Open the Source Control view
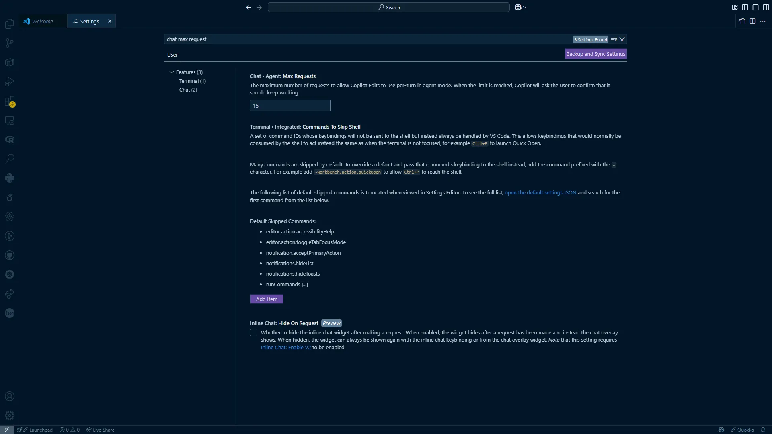 (9, 43)
